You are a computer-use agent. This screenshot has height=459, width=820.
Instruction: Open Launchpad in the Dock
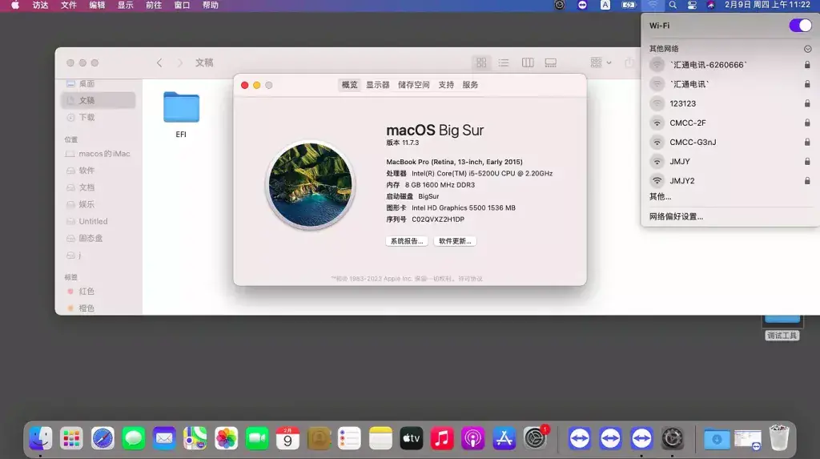pyautogui.click(x=71, y=438)
